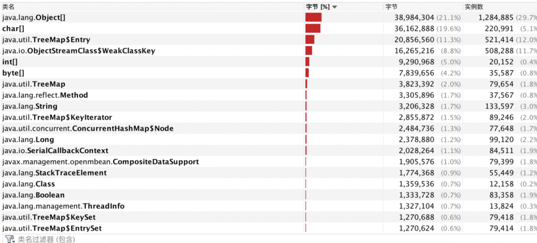Click the byte value 1,270,624
This screenshot has height=243, width=537.
[417, 229]
